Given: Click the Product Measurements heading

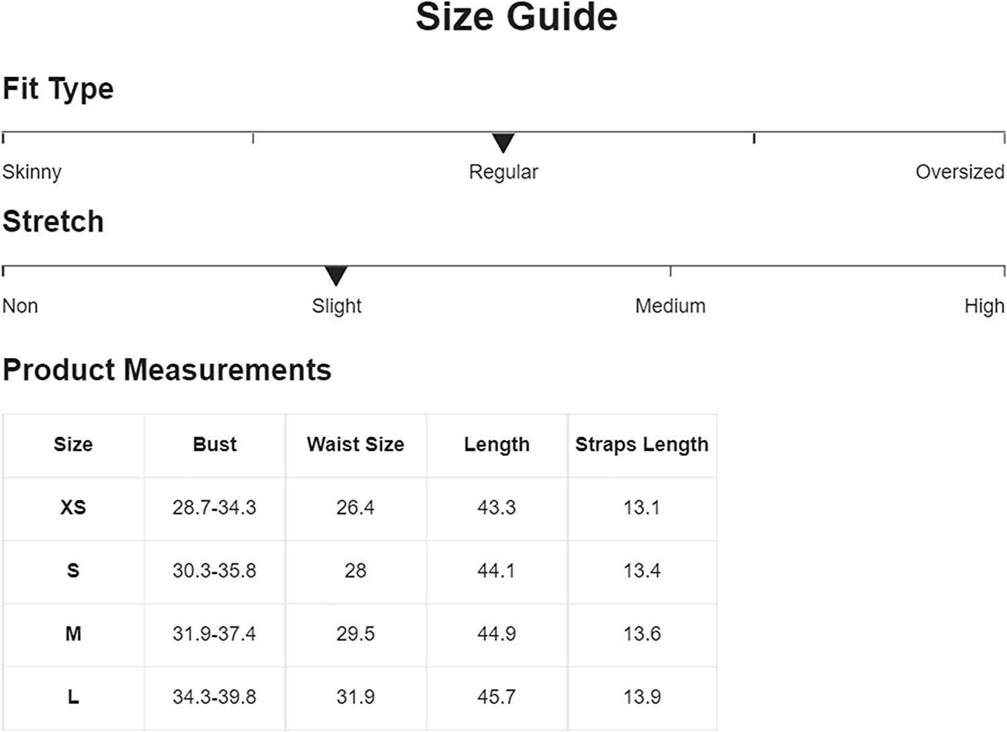Looking at the screenshot, I should pyautogui.click(x=167, y=370).
